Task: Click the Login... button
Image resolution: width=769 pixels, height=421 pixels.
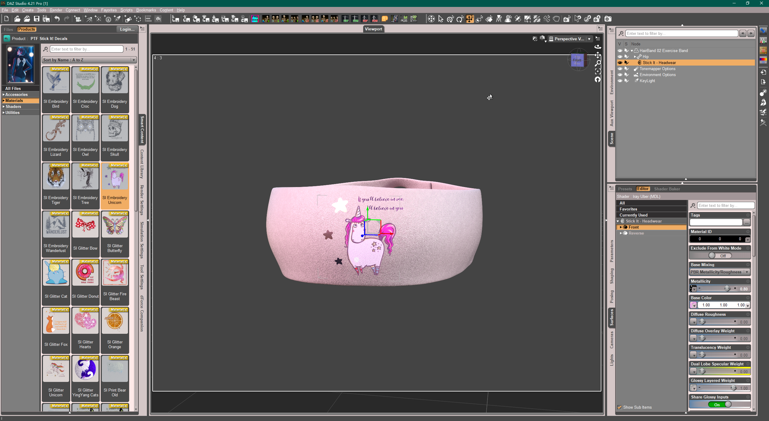Action: (127, 29)
